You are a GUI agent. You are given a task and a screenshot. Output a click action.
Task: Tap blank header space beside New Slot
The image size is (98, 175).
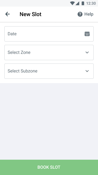coord(59,14)
